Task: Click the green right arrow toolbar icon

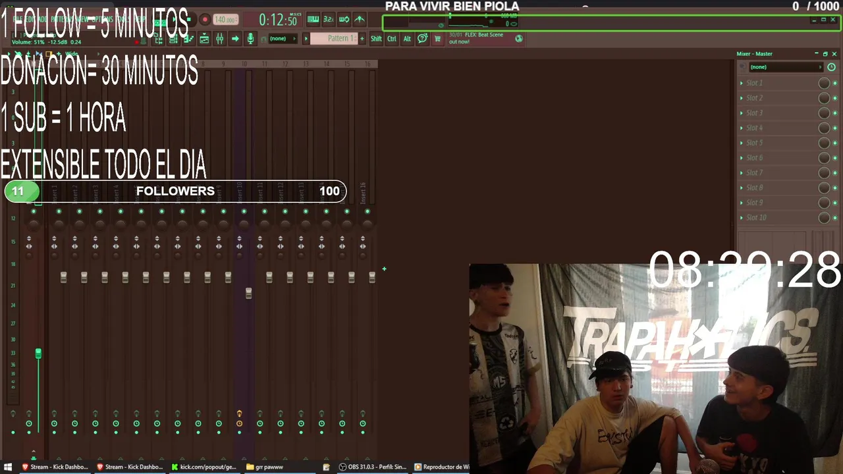Action: [235, 39]
